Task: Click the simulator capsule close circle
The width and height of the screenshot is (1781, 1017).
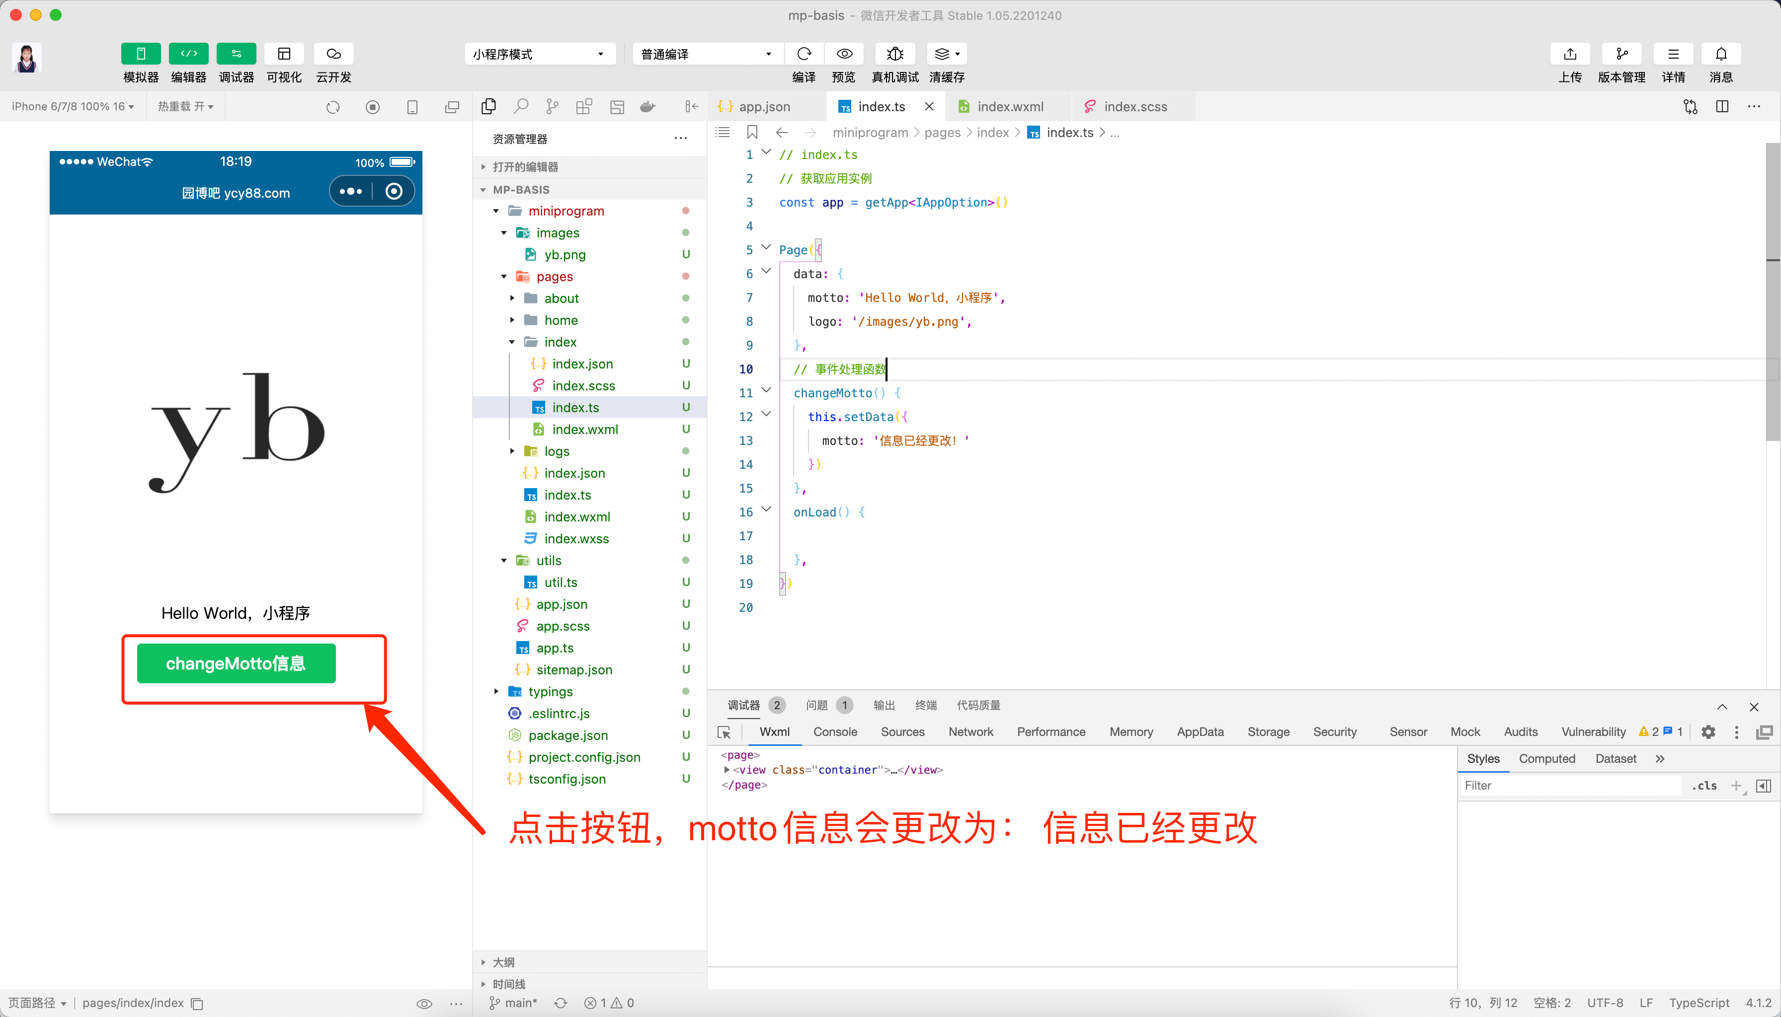Action: click(x=394, y=191)
